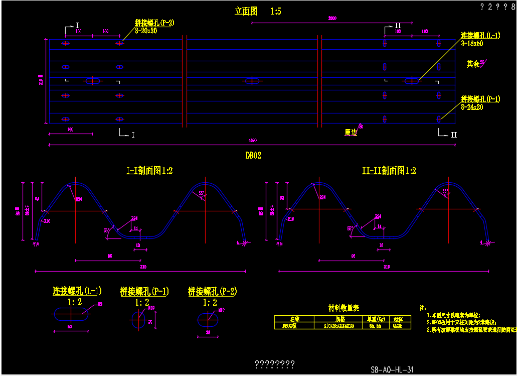517x376 pixels.
Task: Select the '单重(Kg)' table header cell
Action: pos(376,319)
